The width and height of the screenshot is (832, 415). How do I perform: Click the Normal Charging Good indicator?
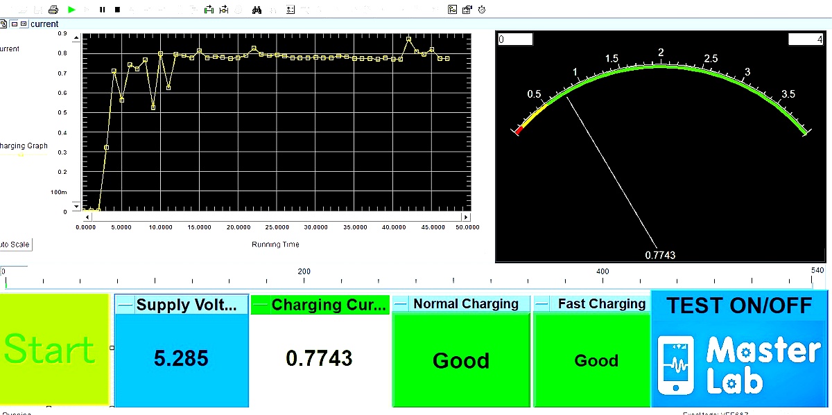pyautogui.click(x=460, y=360)
